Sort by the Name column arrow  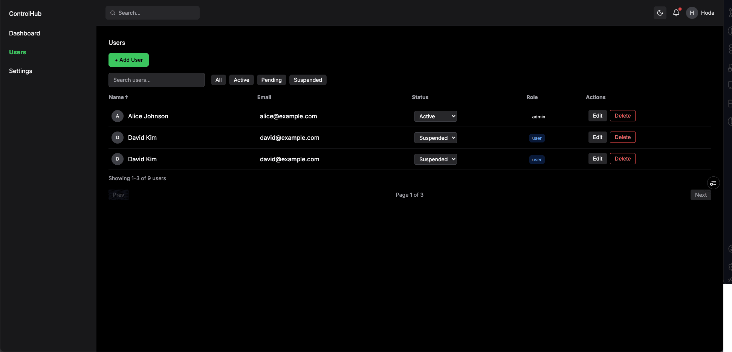tap(126, 97)
